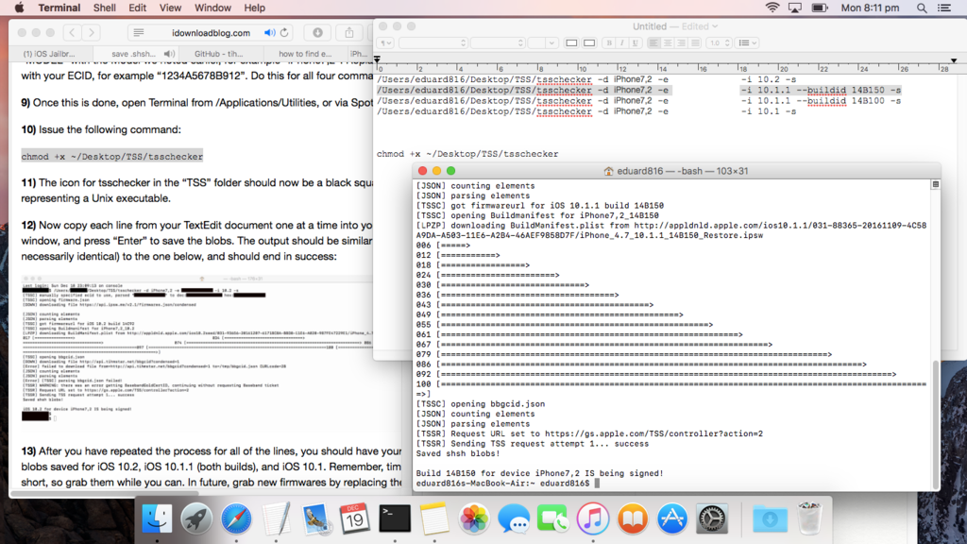This screenshot has height=544, width=967.
Task: Open the Edit menu
Action: pyautogui.click(x=137, y=8)
